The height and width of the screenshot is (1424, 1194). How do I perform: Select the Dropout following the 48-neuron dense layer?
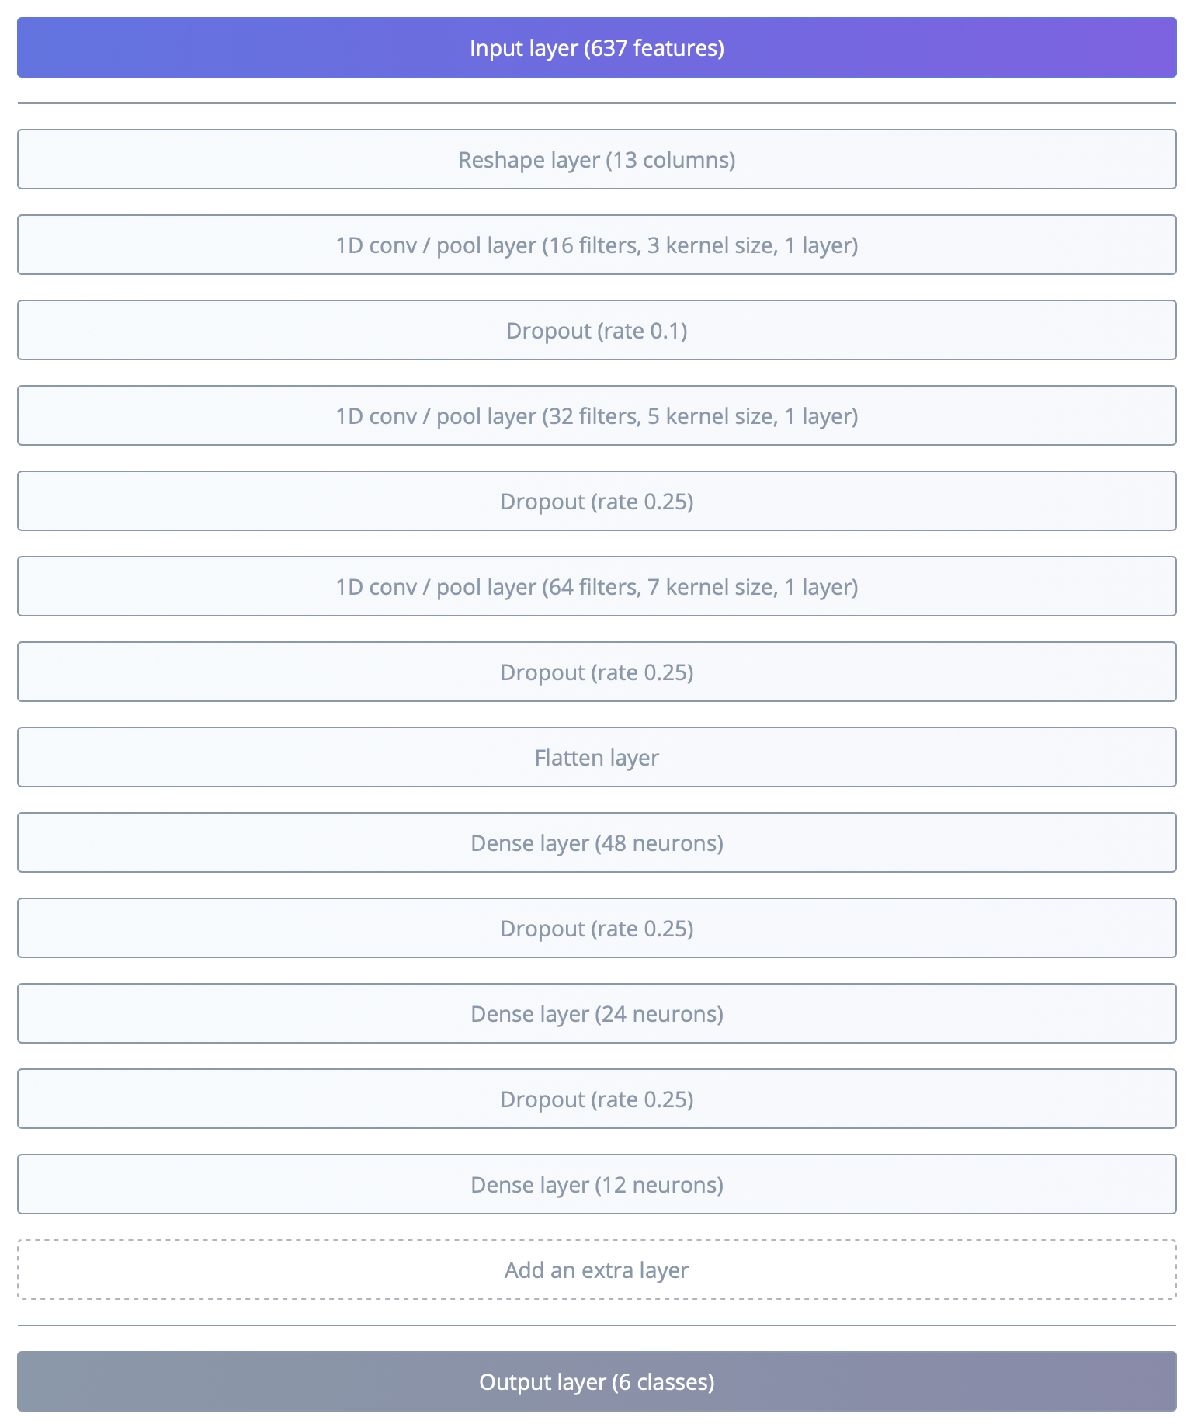(x=596, y=929)
